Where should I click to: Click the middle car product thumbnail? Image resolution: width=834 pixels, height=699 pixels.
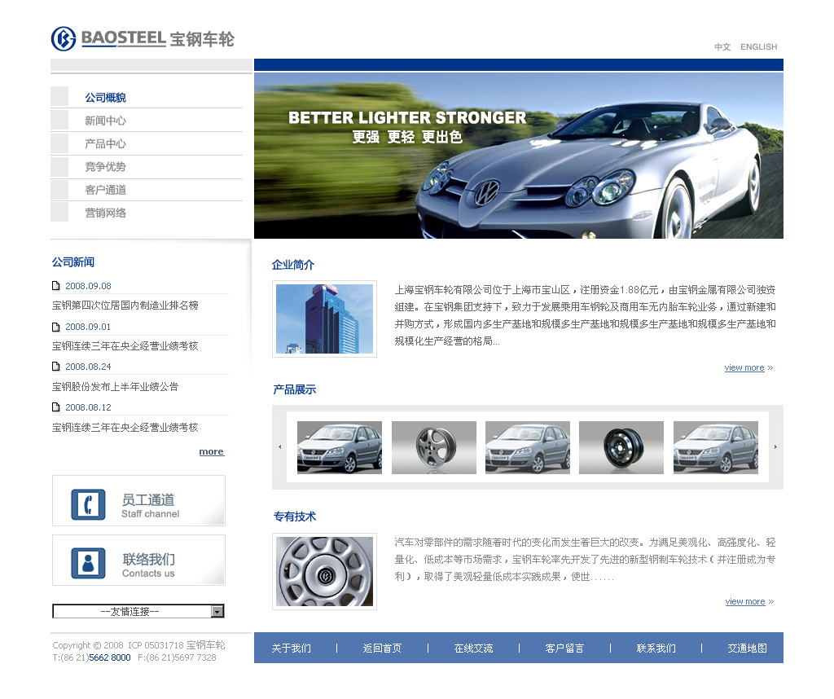[528, 447]
